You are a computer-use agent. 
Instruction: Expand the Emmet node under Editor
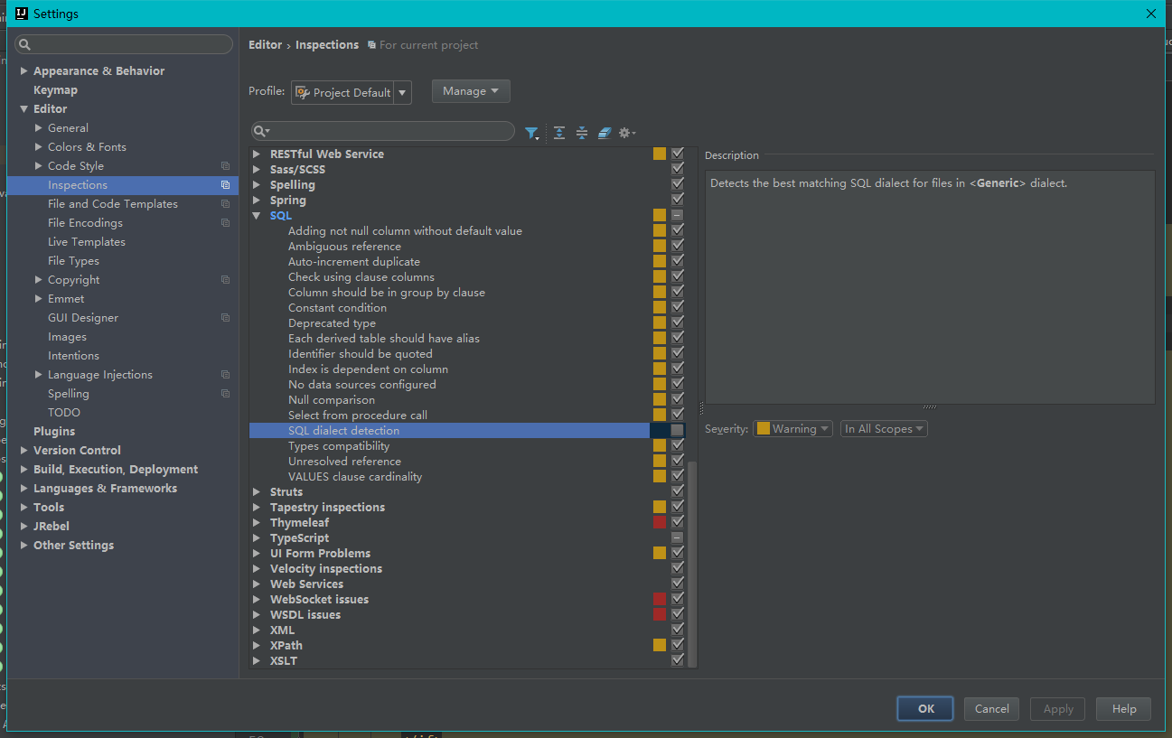[38, 299]
